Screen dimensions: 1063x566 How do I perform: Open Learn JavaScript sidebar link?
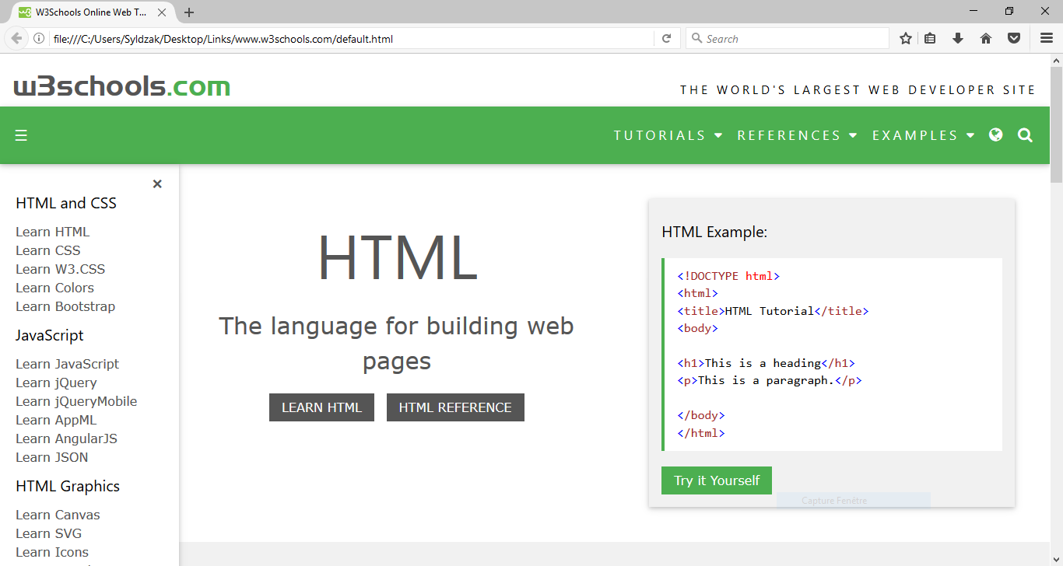pyautogui.click(x=67, y=364)
